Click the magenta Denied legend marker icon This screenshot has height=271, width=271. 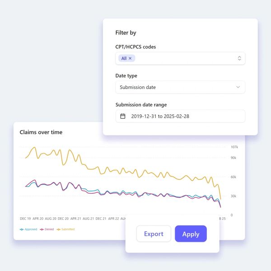[42, 229]
